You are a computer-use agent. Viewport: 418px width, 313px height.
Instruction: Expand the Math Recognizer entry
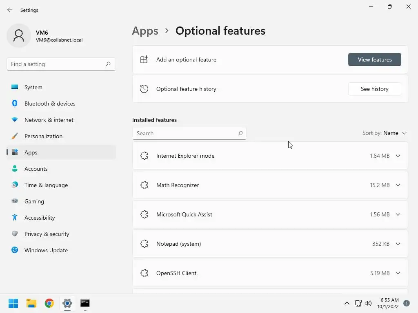click(398, 185)
